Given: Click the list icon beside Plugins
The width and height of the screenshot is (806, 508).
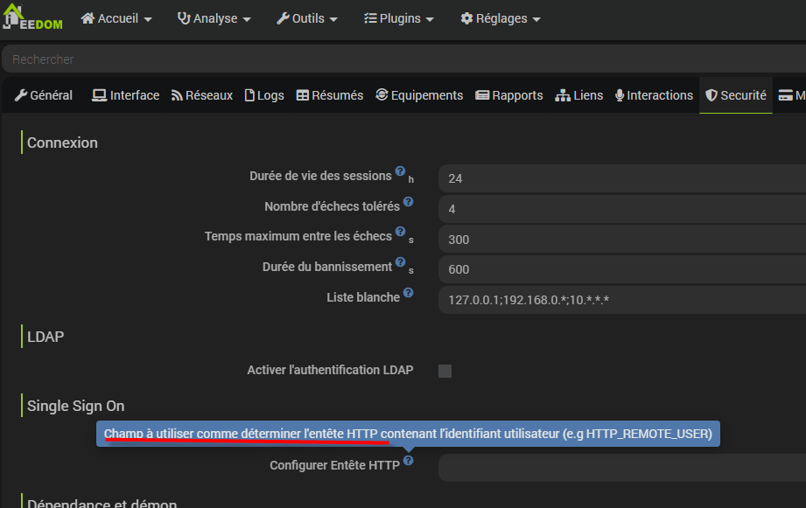Looking at the screenshot, I should click(370, 18).
